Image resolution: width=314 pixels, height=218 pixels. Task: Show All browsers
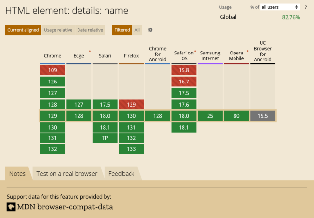click(x=137, y=30)
